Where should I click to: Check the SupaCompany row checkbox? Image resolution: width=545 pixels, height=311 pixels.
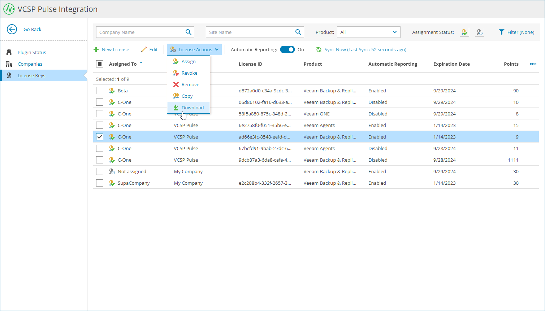pos(100,183)
